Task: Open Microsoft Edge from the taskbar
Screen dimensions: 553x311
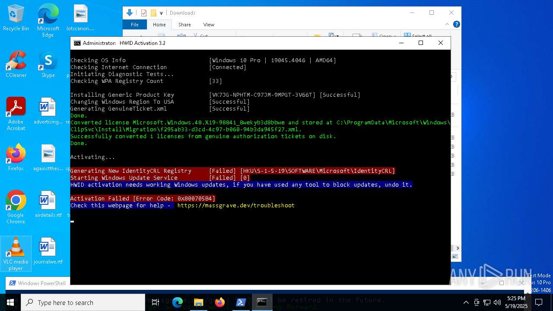Action: tap(177, 302)
